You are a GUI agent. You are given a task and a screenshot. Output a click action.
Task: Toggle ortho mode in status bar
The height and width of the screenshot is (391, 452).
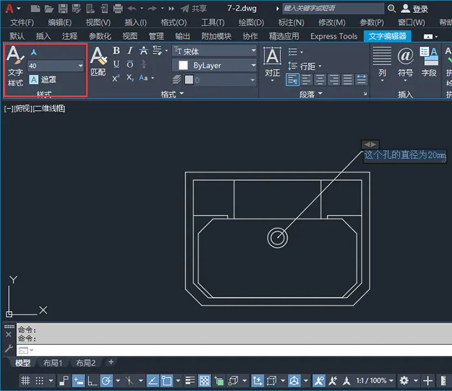pyautogui.click(x=92, y=381)
